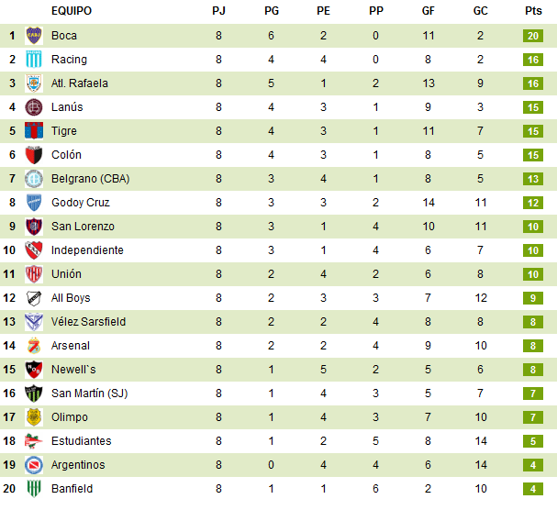Click the All Boys 9 points badge
Screen dimensions: 557x510
(533, 298)
